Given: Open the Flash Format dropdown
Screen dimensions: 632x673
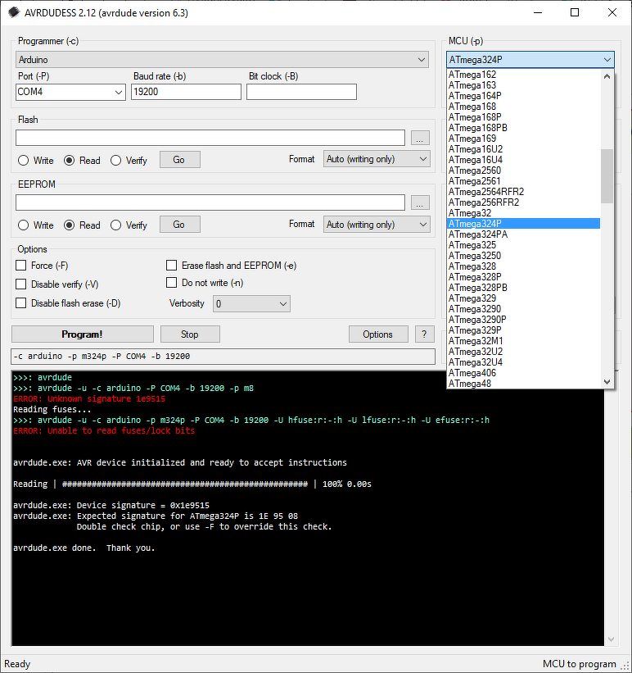Looking at the screenshot, I should point(377,159).
